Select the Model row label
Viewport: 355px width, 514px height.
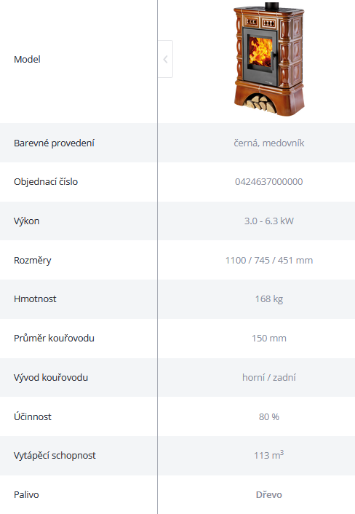coord(27,59)
